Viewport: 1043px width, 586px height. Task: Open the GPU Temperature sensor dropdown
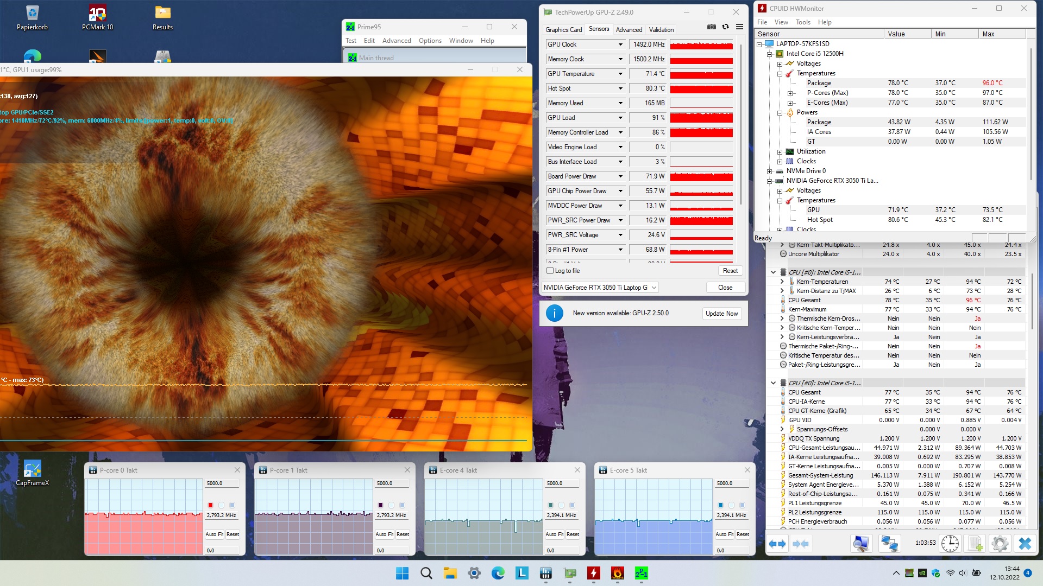tap(620, 74)
